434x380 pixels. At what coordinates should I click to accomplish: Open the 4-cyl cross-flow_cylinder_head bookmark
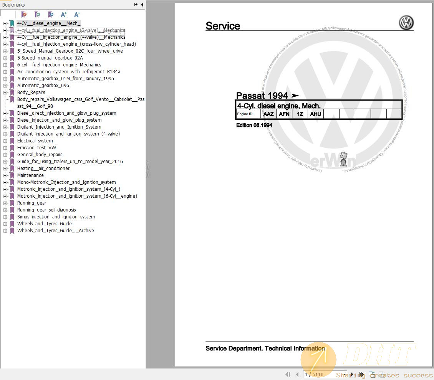pyautogui.click(x=76, y=44)
